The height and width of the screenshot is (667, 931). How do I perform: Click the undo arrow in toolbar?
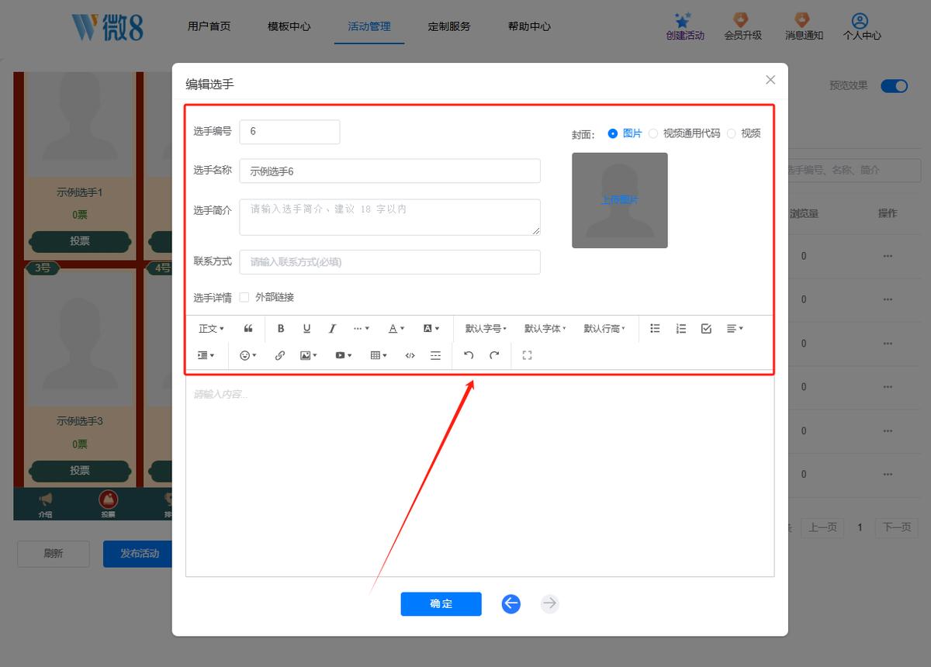point(468,355)
